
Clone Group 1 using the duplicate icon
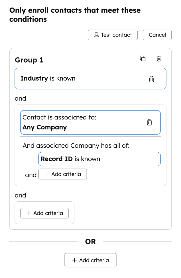click(x=143, y=58)
